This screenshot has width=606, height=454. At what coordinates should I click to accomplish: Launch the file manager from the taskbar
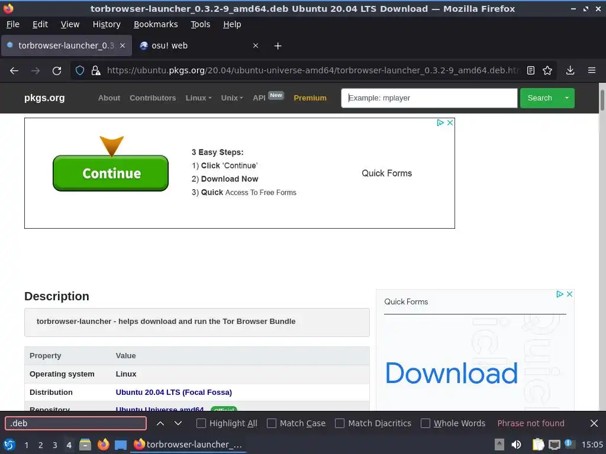coord(85,445)
